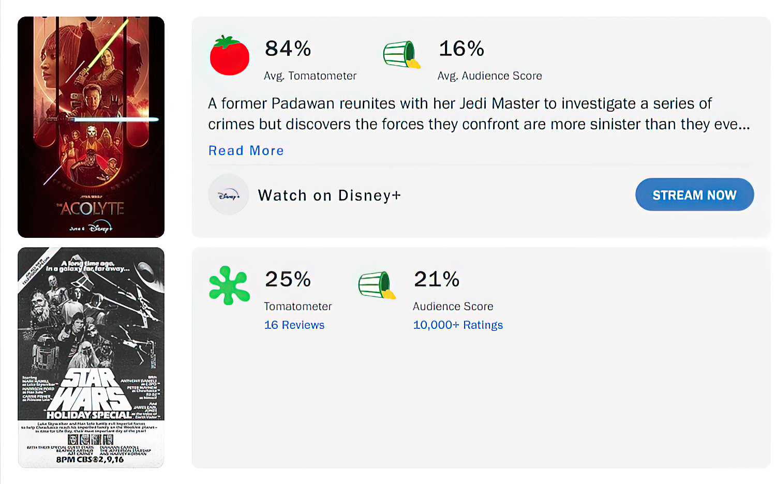Click the 25% Tomatometer score

click(x=288, y=280)
